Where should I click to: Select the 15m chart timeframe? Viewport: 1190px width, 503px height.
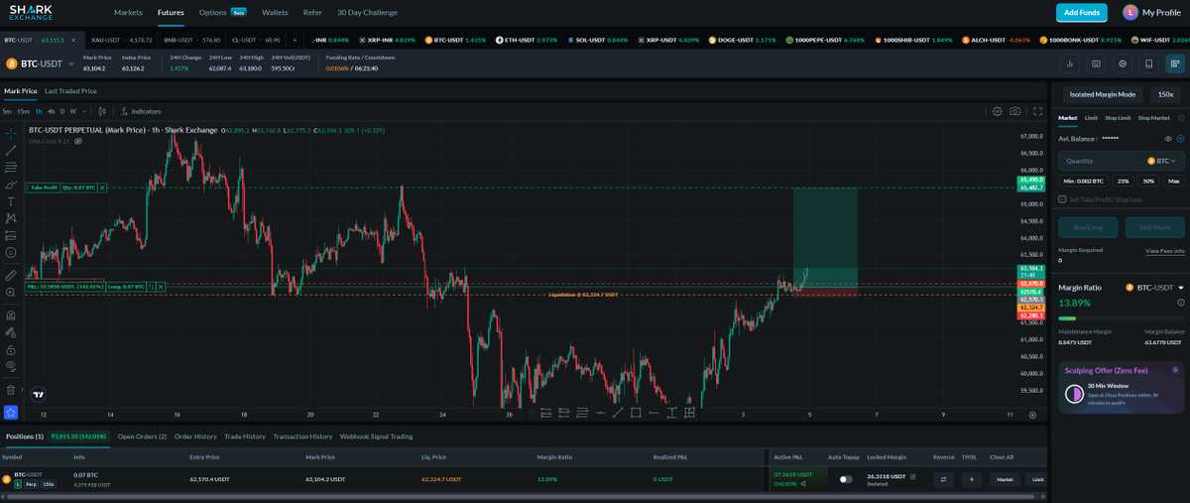coord(23,111)
